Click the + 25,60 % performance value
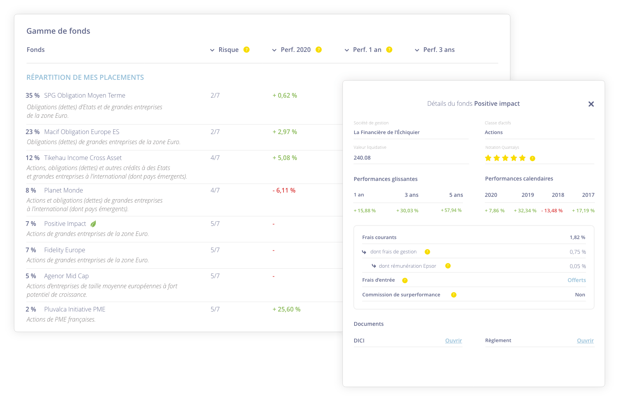The image size is (619, 401). click(287, 309)
